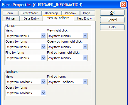The height and width of the screenshot is (105, 128).
Task: Expand the Menus View dropdown arrow
Action: point(43,36)
